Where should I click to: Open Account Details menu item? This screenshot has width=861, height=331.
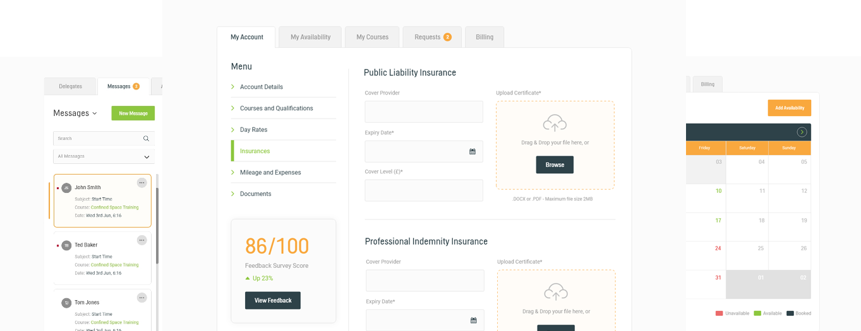pyautogui.click(x=262, y=87)
